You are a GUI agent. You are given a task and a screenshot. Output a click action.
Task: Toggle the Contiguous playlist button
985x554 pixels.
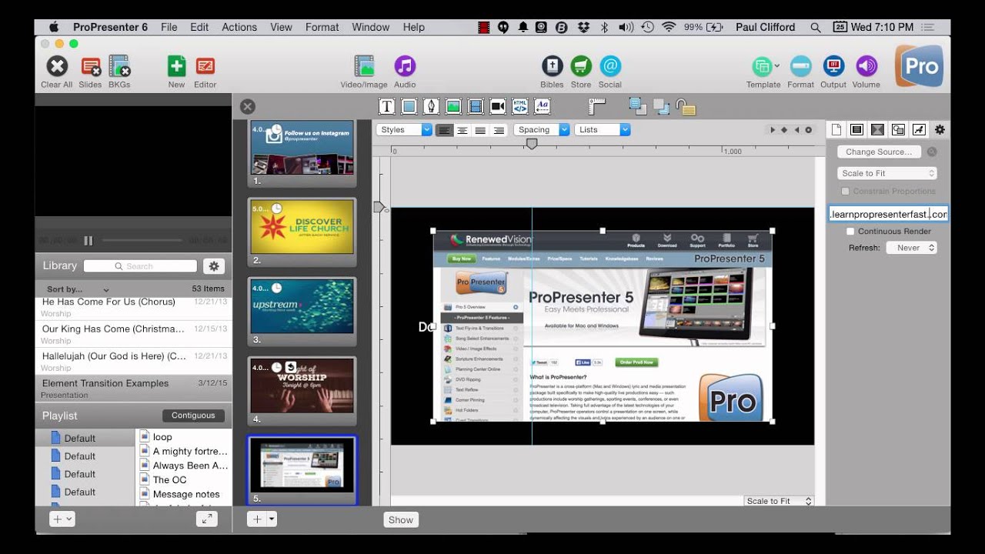[x=193, y=415]
